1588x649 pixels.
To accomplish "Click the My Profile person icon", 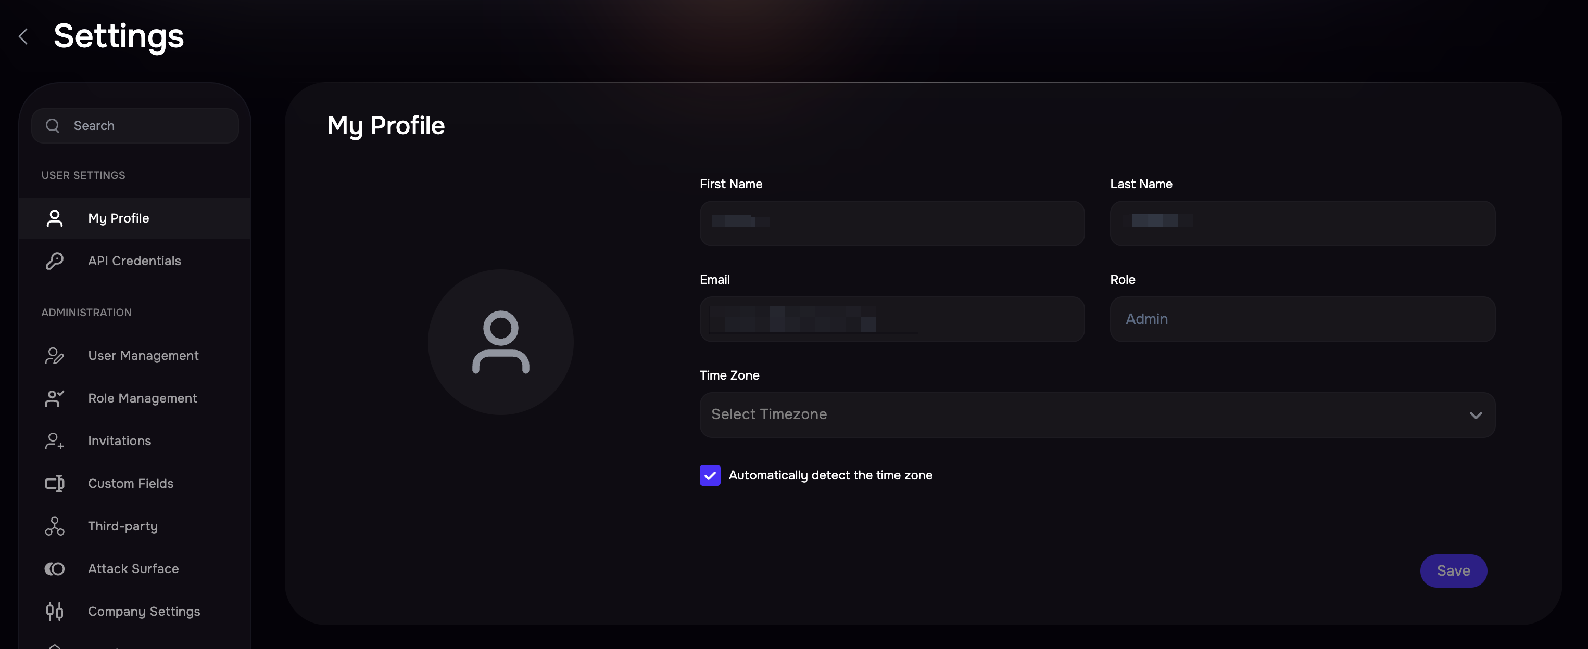I will click(x=54, y=218).
